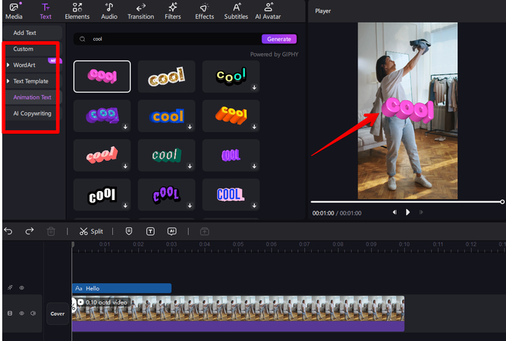
Task: Toggle visibility eye on the text track
Action: tap(21, 288)
